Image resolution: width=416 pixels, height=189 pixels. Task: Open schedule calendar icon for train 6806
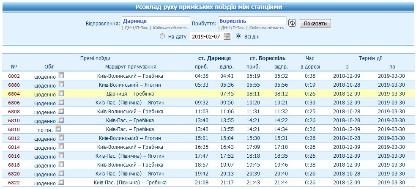click(x=61, y=102)
